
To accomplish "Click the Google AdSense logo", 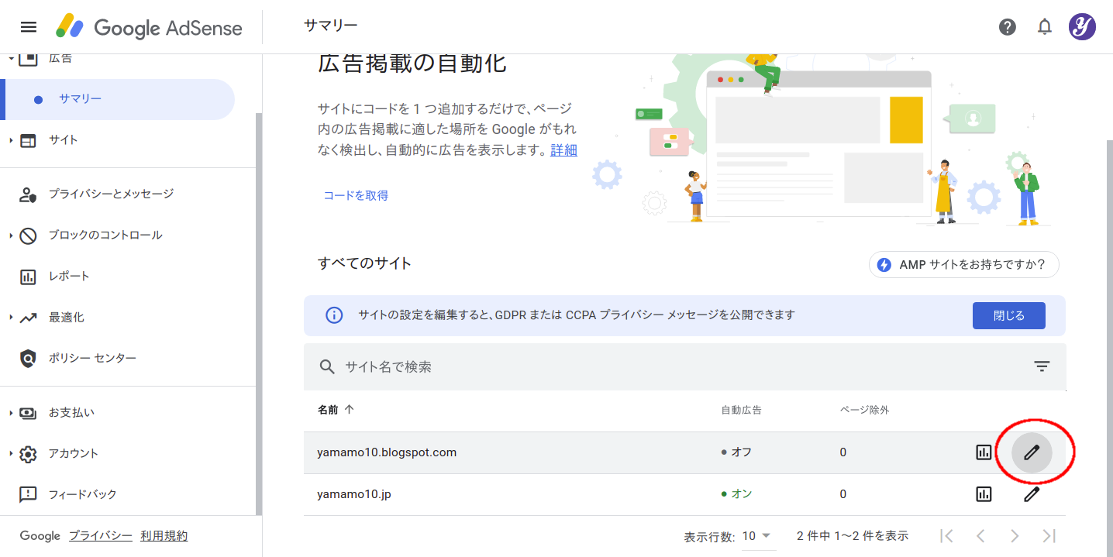I will tap(149, 28).
